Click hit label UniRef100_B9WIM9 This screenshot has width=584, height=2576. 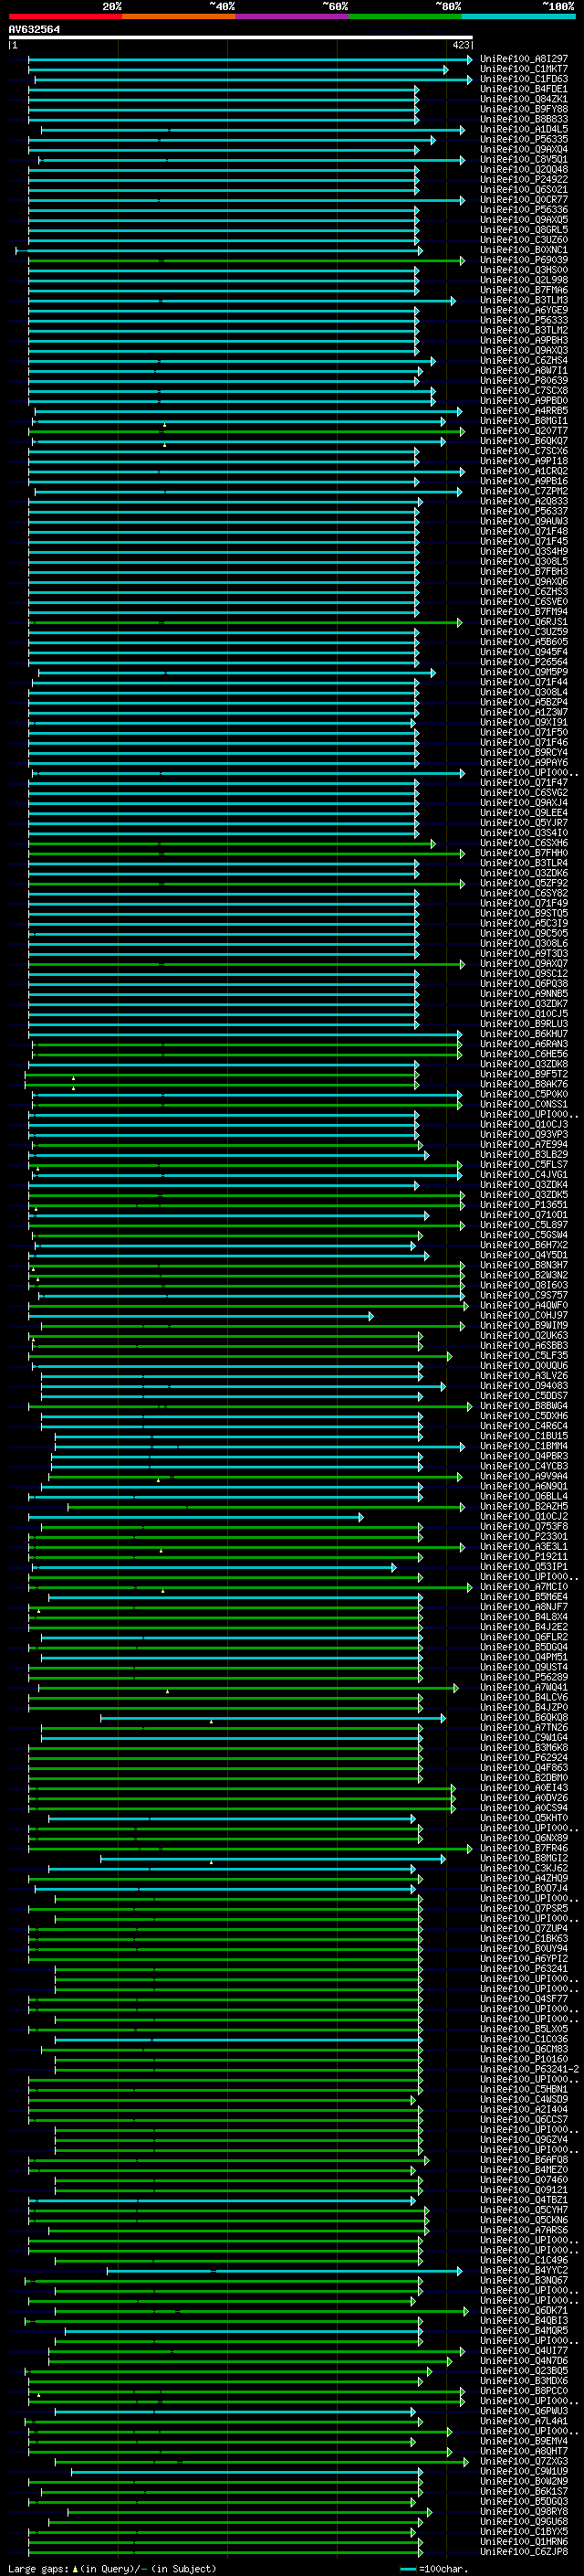click(x=524, y=1327)
